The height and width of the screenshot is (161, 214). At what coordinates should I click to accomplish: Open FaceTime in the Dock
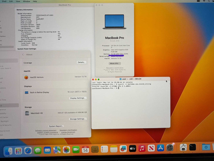click(x=76, y=150)
